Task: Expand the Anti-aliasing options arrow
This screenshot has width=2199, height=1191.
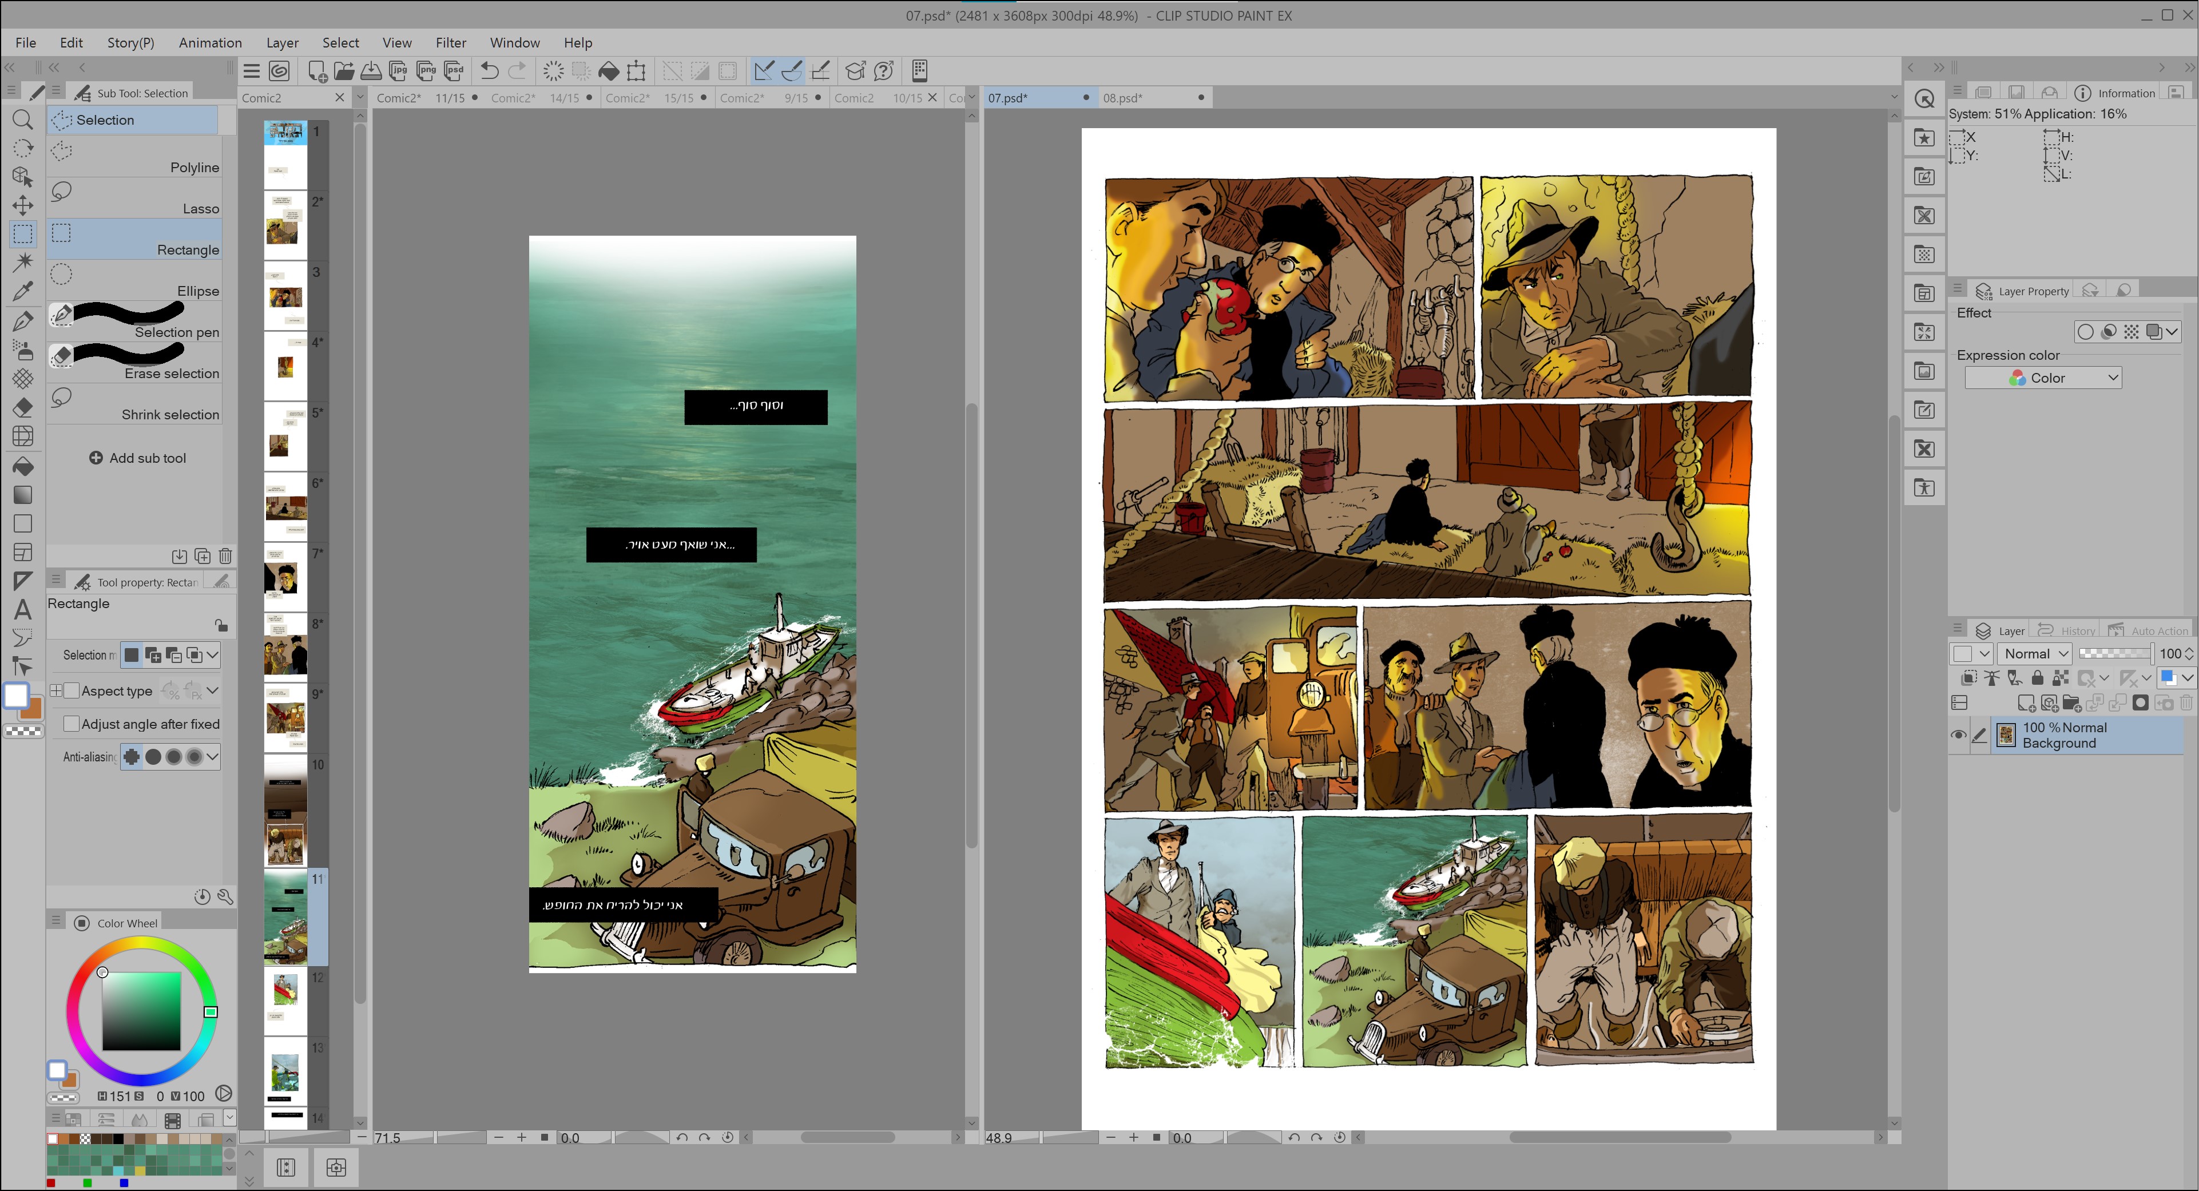Action: click(x=213, y=756)
